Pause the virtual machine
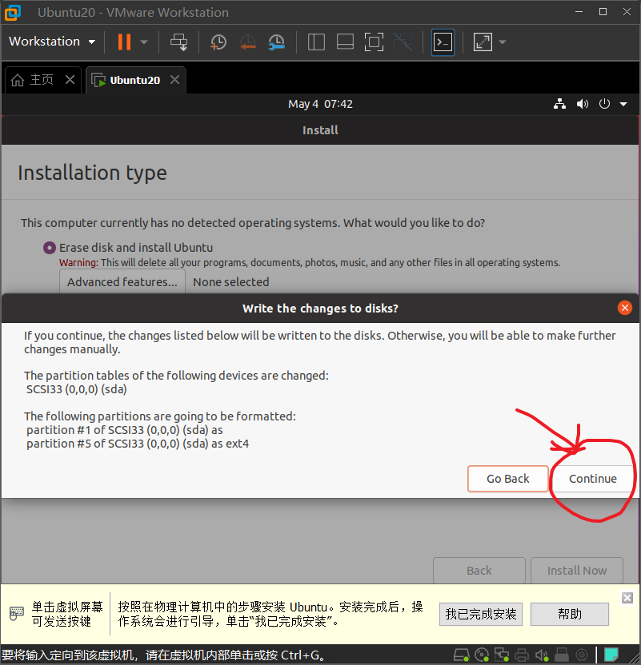 124,42
